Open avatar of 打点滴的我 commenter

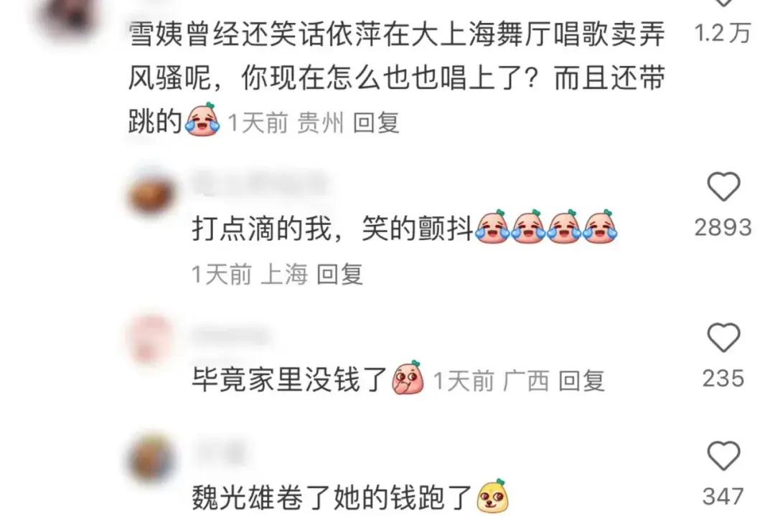(151, 194)
